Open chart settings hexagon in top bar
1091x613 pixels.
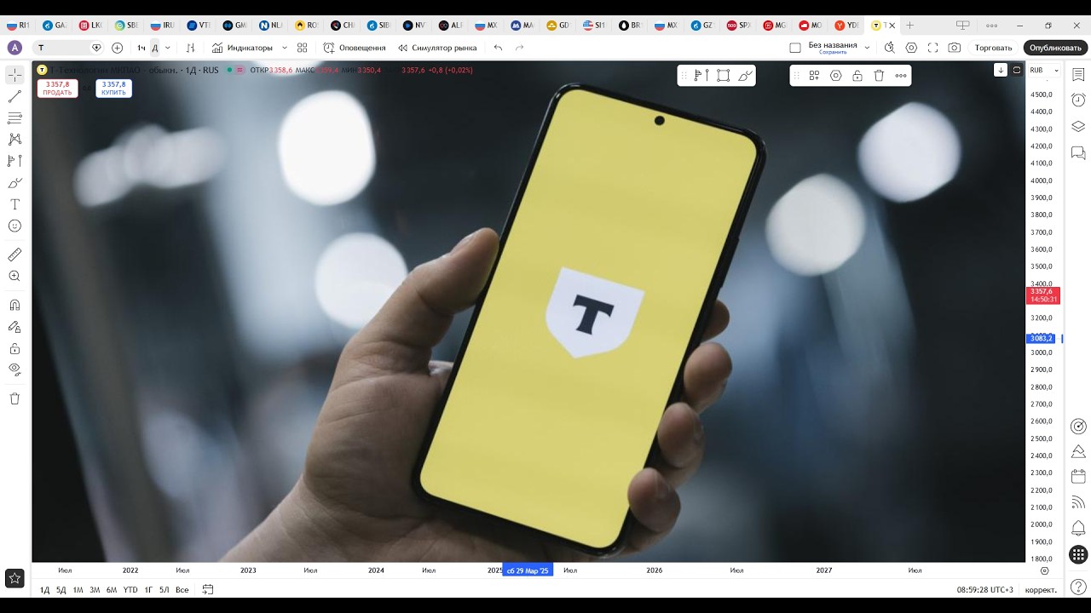coord(911,48)
